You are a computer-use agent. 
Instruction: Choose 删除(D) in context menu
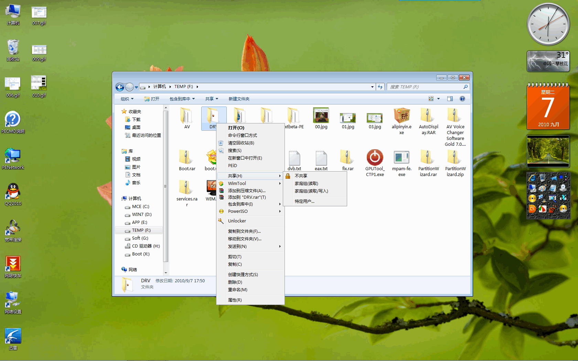[x=250, y=282]
